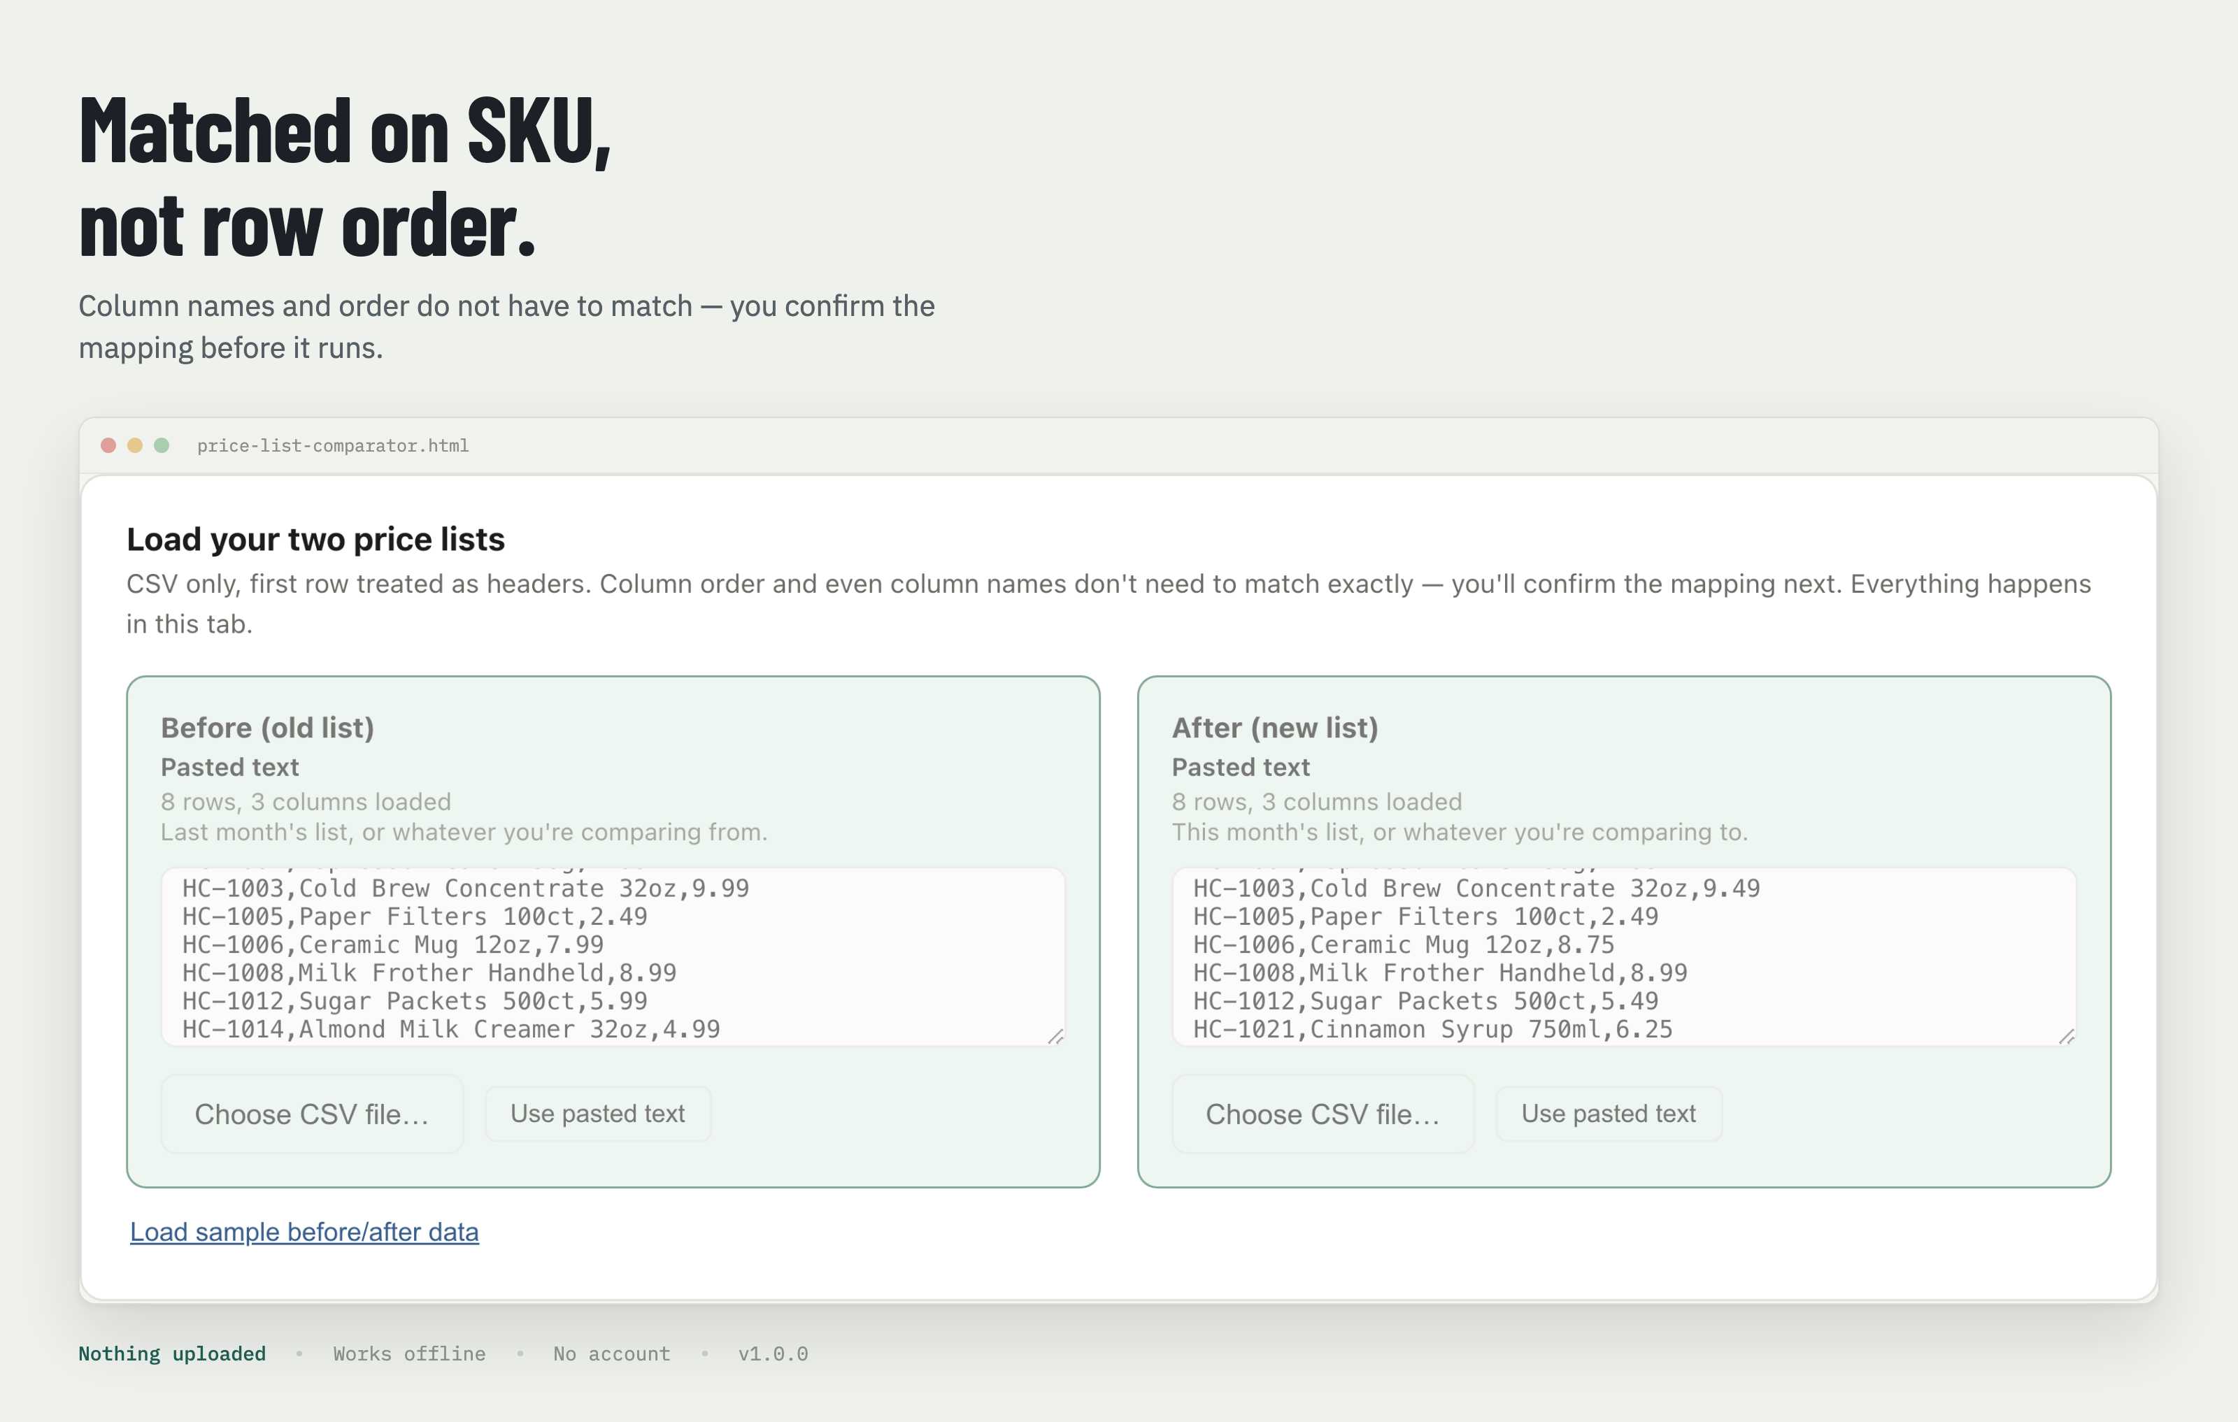Click the Sugar Packets 500ct,5.99 line
Image resolution: width=2238 pixels, height=1422 pixels.
click(415, 1001)
